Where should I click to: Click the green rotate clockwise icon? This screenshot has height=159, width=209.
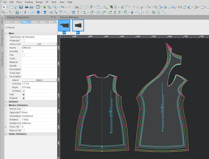[x=110, y=12]
